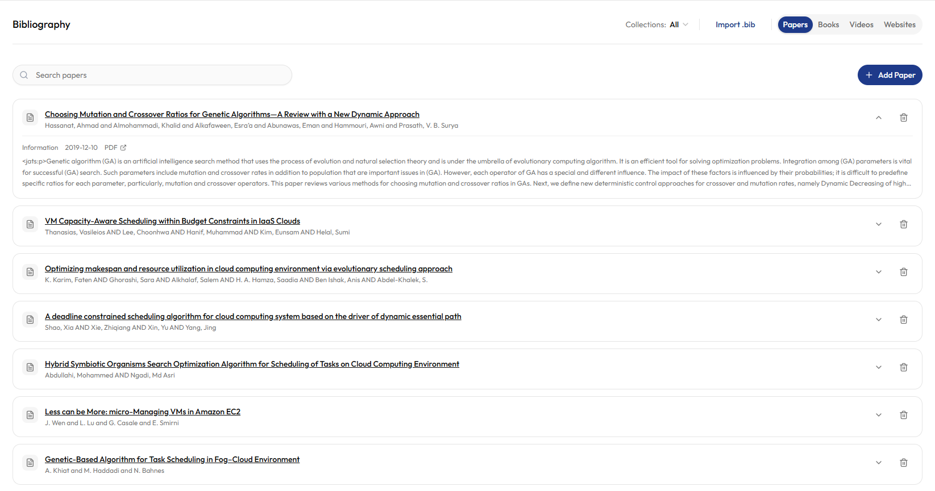Viewport: 935px width, 491px height.
Task: Switch to the Videos tab
Action: tap(861, 24)
